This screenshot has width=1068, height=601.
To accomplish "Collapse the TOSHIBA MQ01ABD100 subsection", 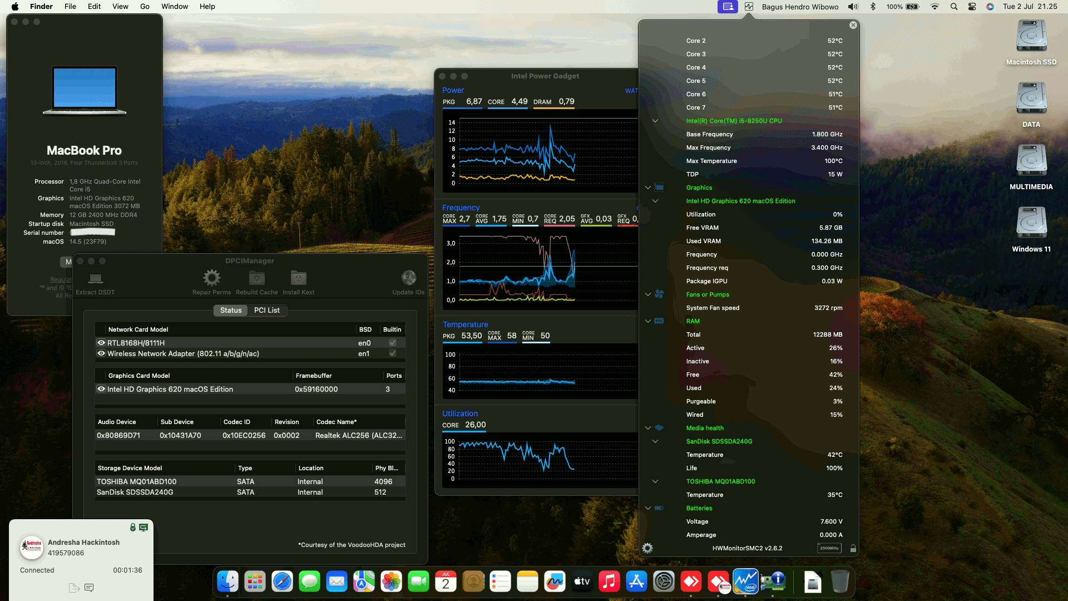I will coord(655,481).
